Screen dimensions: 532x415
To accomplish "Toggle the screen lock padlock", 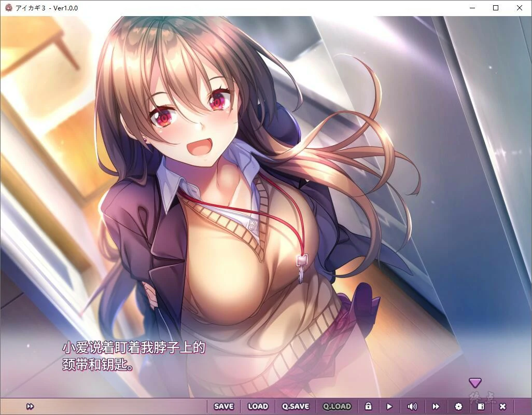I will tap(369, 406).
